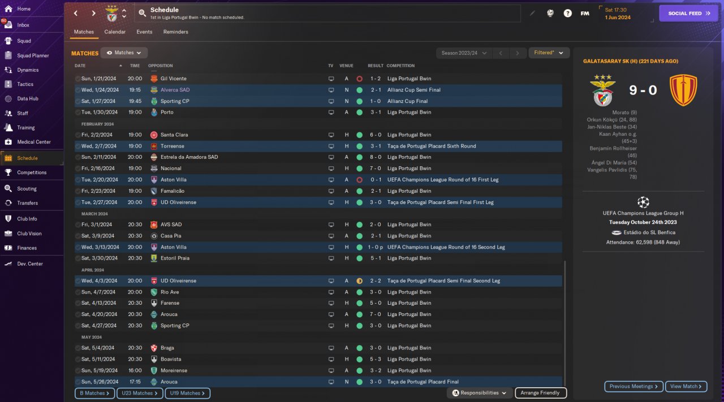Screen dimensions: 724x402
Task: Sort by the Competition column header
Action: point(400,66)
